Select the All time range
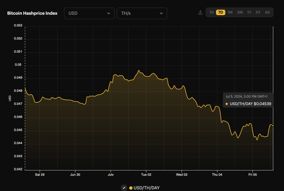The width and height of the screenshot is (284, 191). pyautogui.click(x=267, y=12)
